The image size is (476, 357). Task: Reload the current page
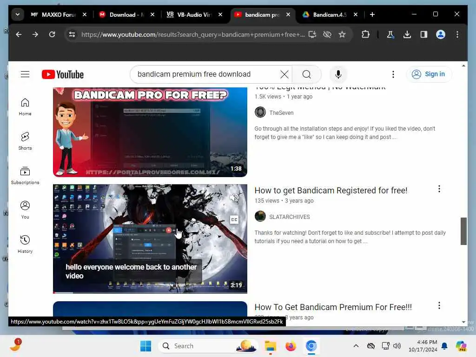coord(52,34)
